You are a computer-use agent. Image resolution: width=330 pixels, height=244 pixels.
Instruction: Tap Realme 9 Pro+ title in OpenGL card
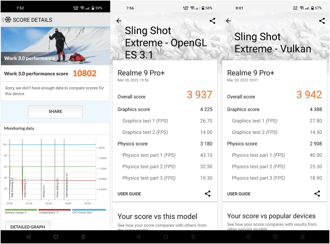141,73
